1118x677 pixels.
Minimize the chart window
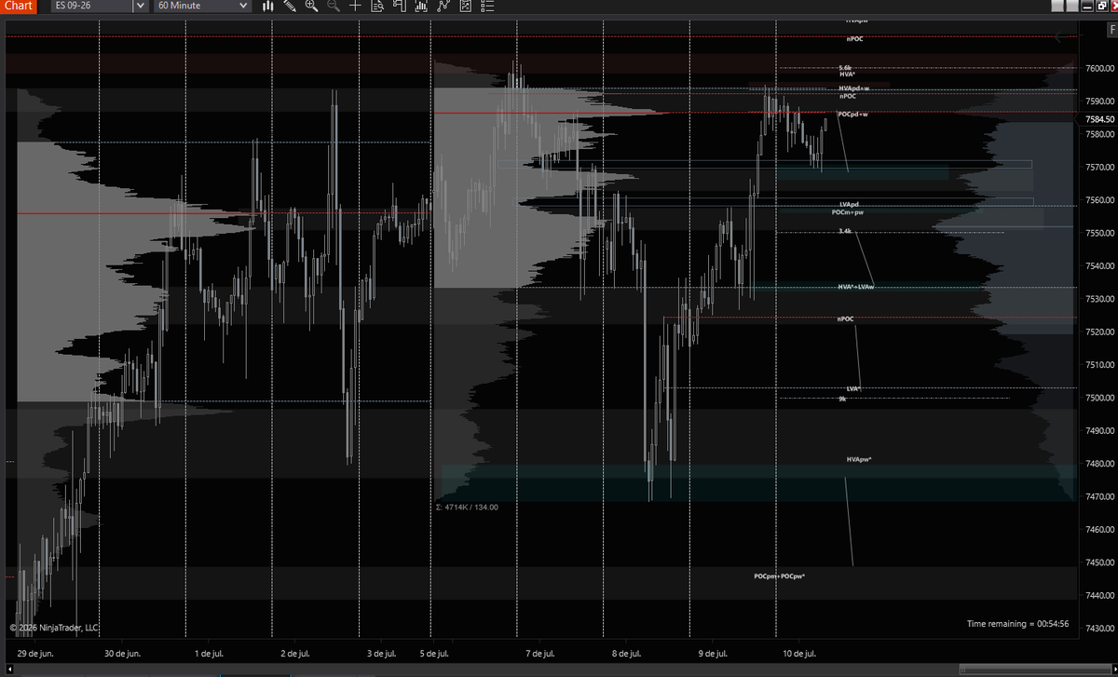click(1087, 6)
